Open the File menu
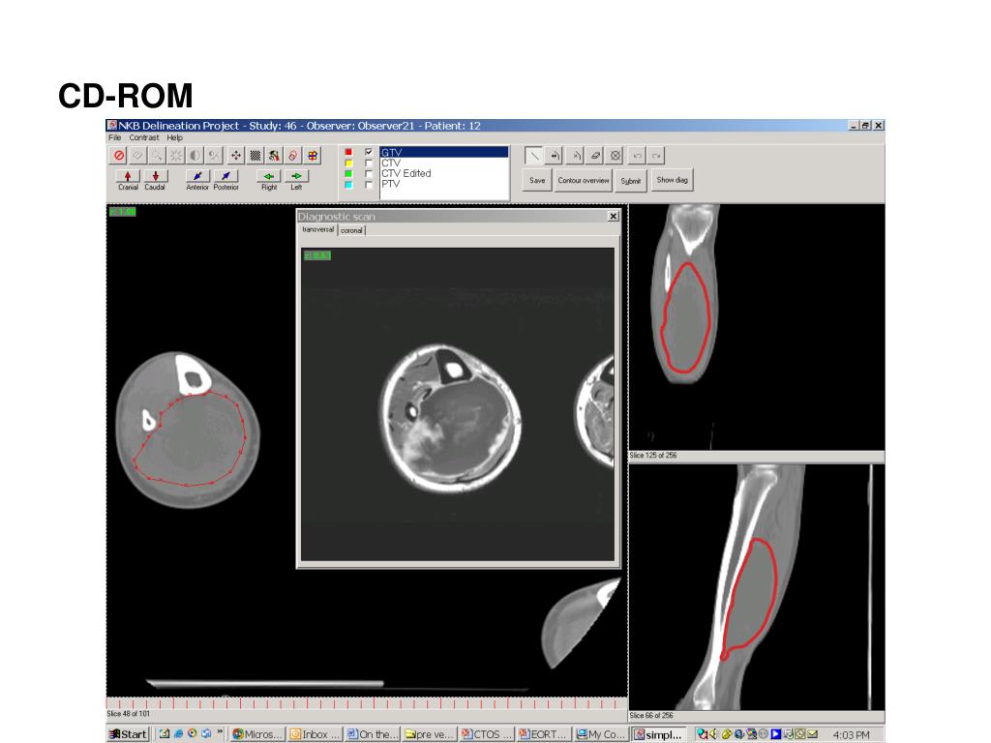Image resolution: width=991 pixels, height=743 pixels. [114, 137]
